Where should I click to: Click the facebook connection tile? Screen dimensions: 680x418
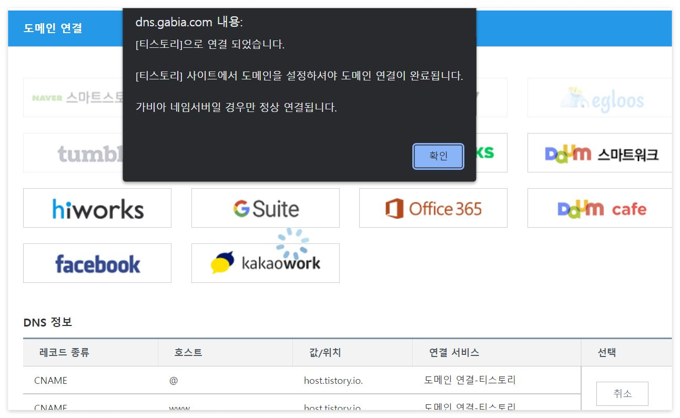pyautogui.click(x=97, y=263)
